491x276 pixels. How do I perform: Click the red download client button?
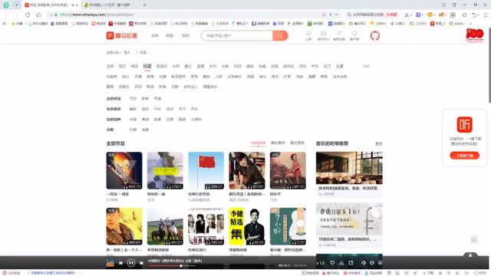[464, 155]
